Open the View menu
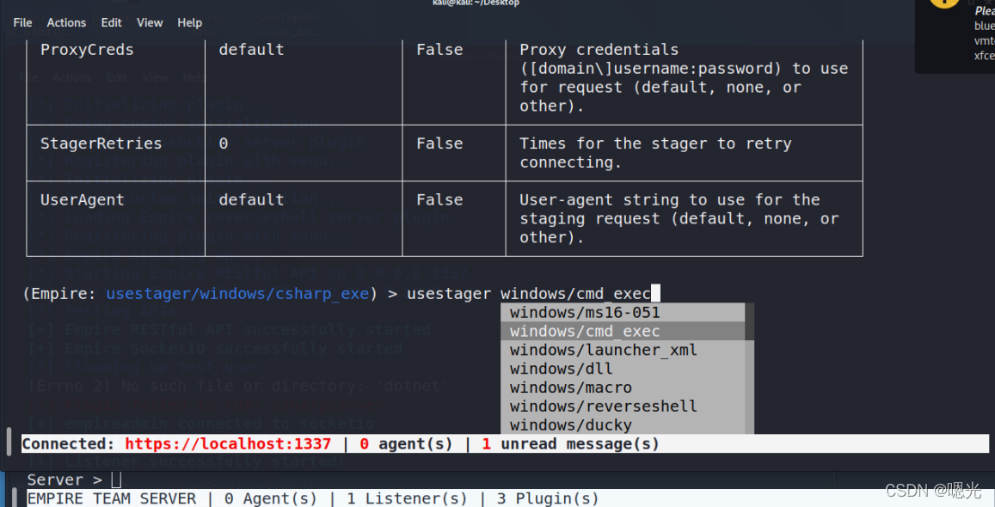 [150, 22]
